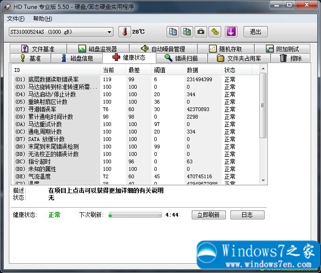Click the 日志 button
The height and width of the screenshot is (273, 321).
[247, 215]
